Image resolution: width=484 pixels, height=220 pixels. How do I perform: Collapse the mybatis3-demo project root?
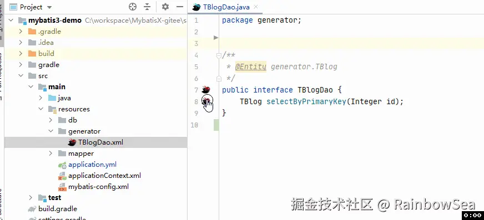click(11, 21)
